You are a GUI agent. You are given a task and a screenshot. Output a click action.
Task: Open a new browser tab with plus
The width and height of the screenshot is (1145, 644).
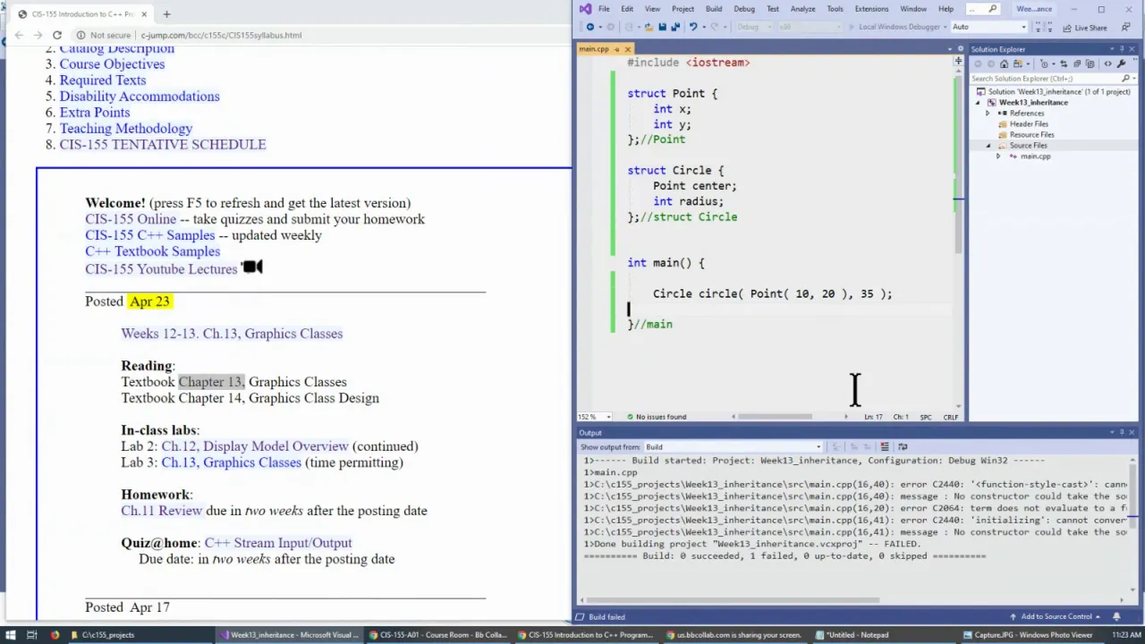tap(166, 13)
